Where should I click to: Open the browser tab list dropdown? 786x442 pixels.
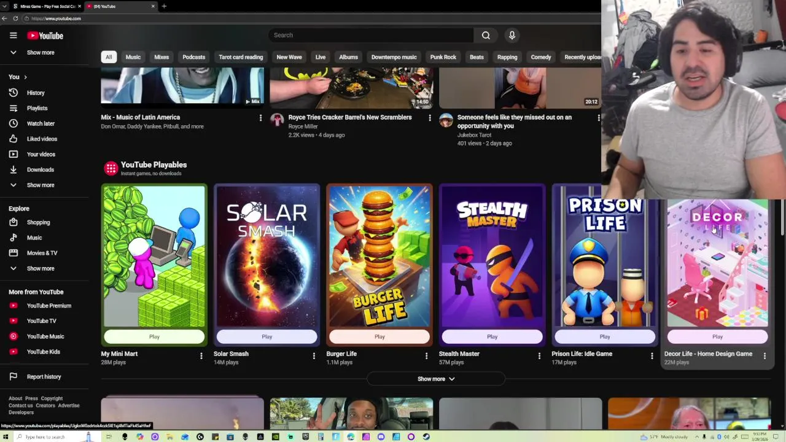coord(5,6)
